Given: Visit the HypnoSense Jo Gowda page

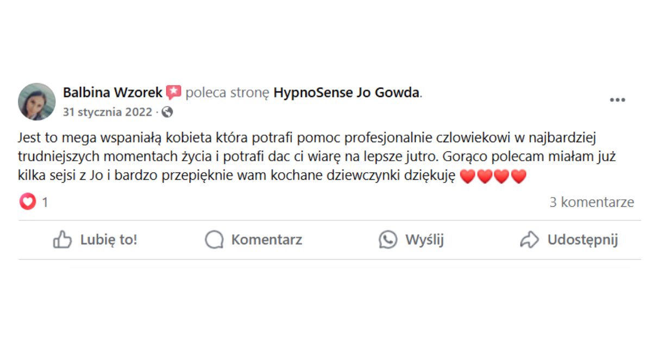Looking at the screenshot, I should [x=347, y=93].
